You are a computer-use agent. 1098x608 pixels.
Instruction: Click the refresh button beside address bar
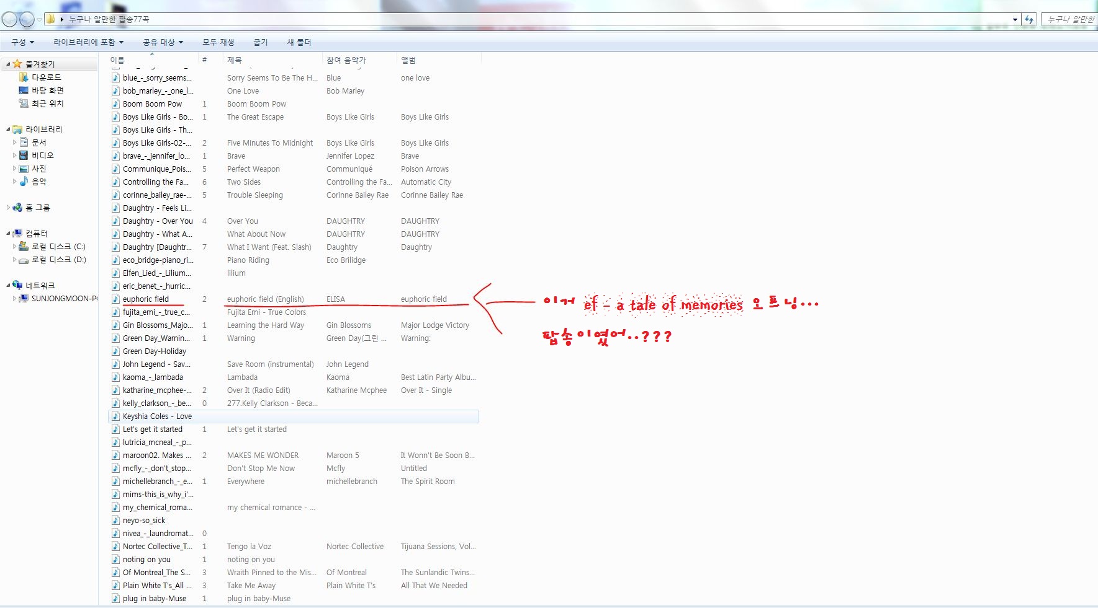[x=1029, y=20]
